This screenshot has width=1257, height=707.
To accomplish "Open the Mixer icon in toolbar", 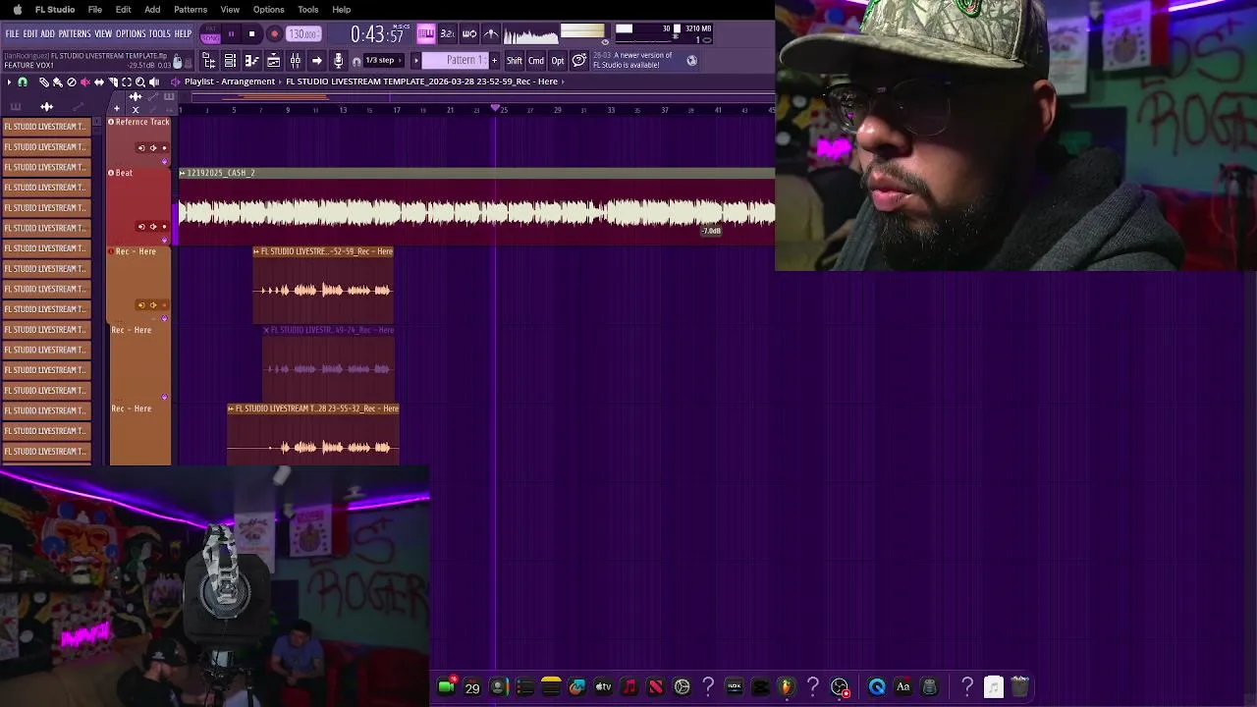I will coord(296,60).
